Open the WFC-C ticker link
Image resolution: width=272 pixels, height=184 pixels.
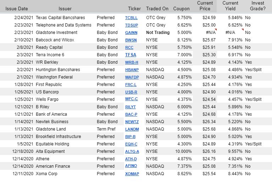(x=131, y=99)
